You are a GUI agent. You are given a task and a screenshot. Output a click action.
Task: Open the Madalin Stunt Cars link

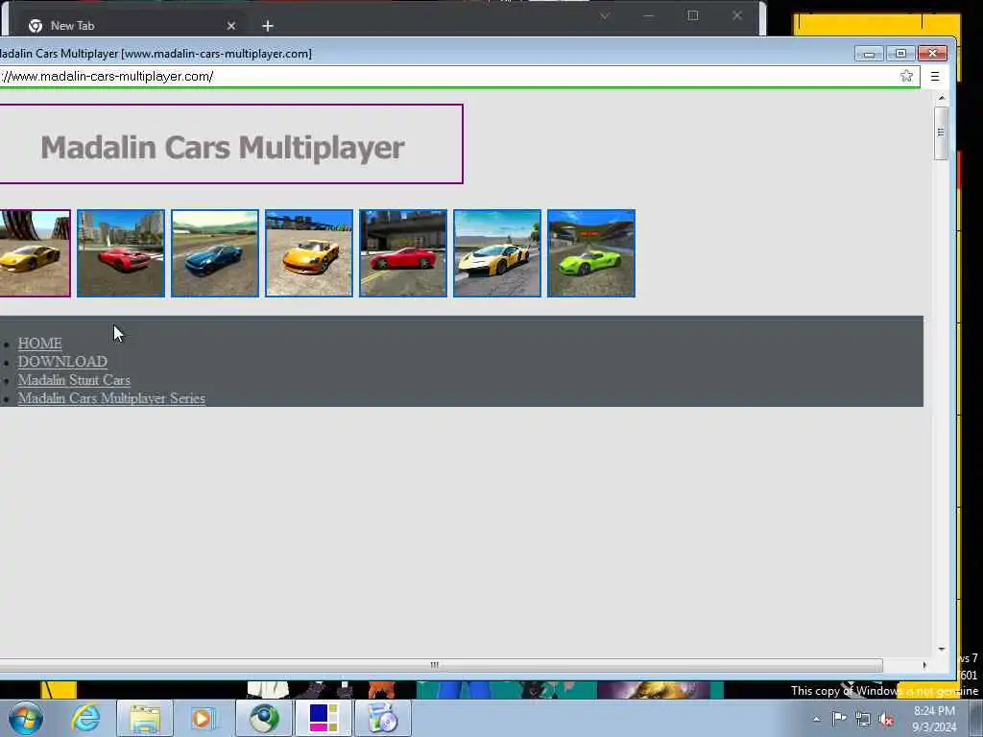click(74, 380)
